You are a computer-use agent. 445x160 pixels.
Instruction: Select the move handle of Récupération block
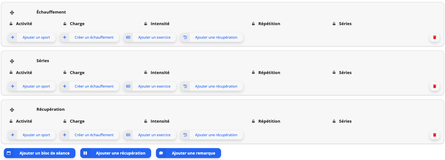pyautogui.click(x=12, y=110)
